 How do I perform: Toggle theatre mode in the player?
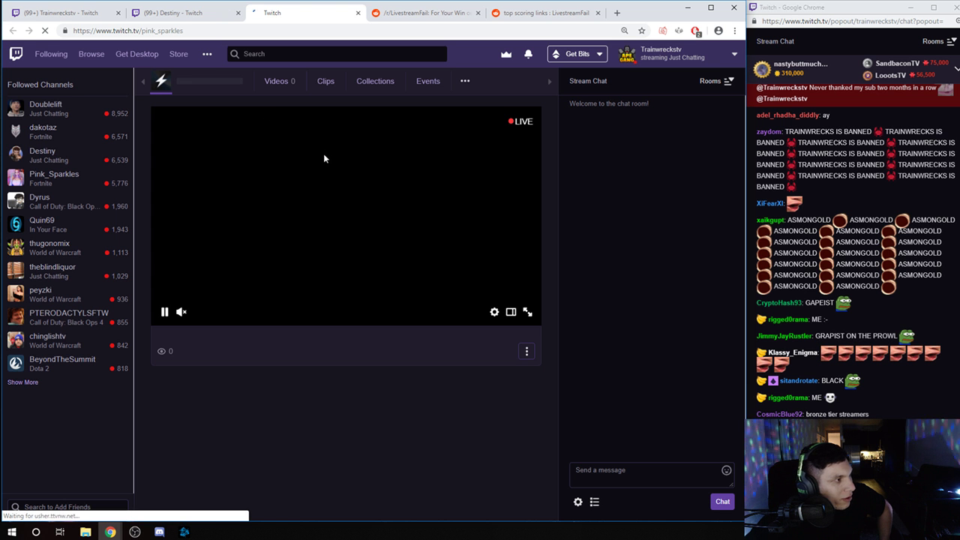(511, 312)
